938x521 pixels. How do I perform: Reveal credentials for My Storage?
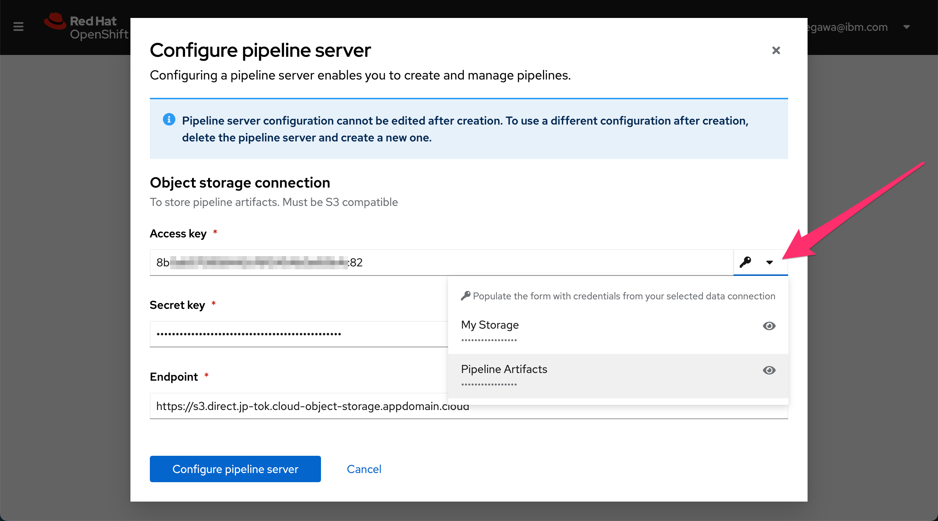click(x=769, y=326)
